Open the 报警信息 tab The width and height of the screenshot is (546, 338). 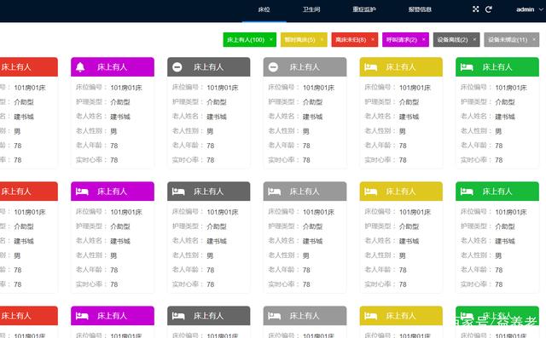tap(420, 9)
